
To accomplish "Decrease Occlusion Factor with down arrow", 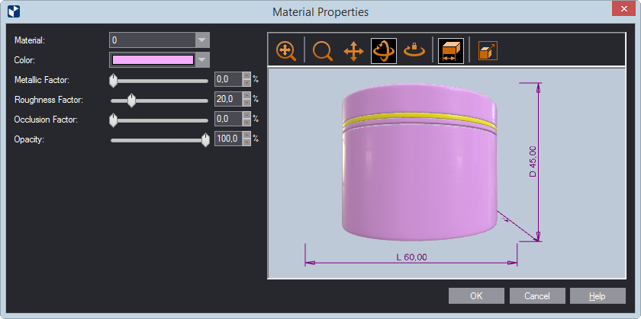I will [x=246, y=122].
